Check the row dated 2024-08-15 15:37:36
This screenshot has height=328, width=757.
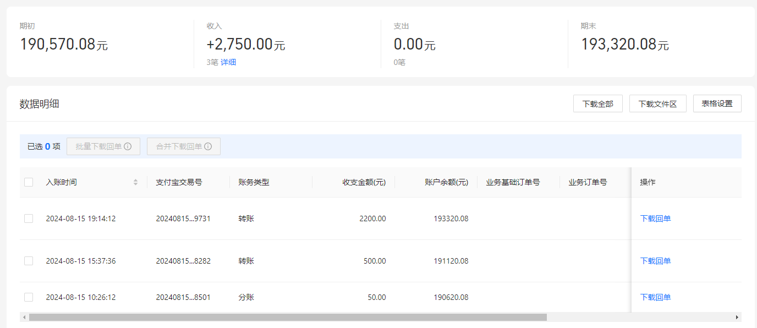29,261
